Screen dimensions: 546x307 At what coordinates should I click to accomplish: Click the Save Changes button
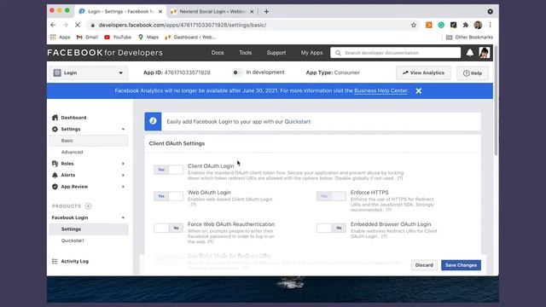tap(461, 265)
